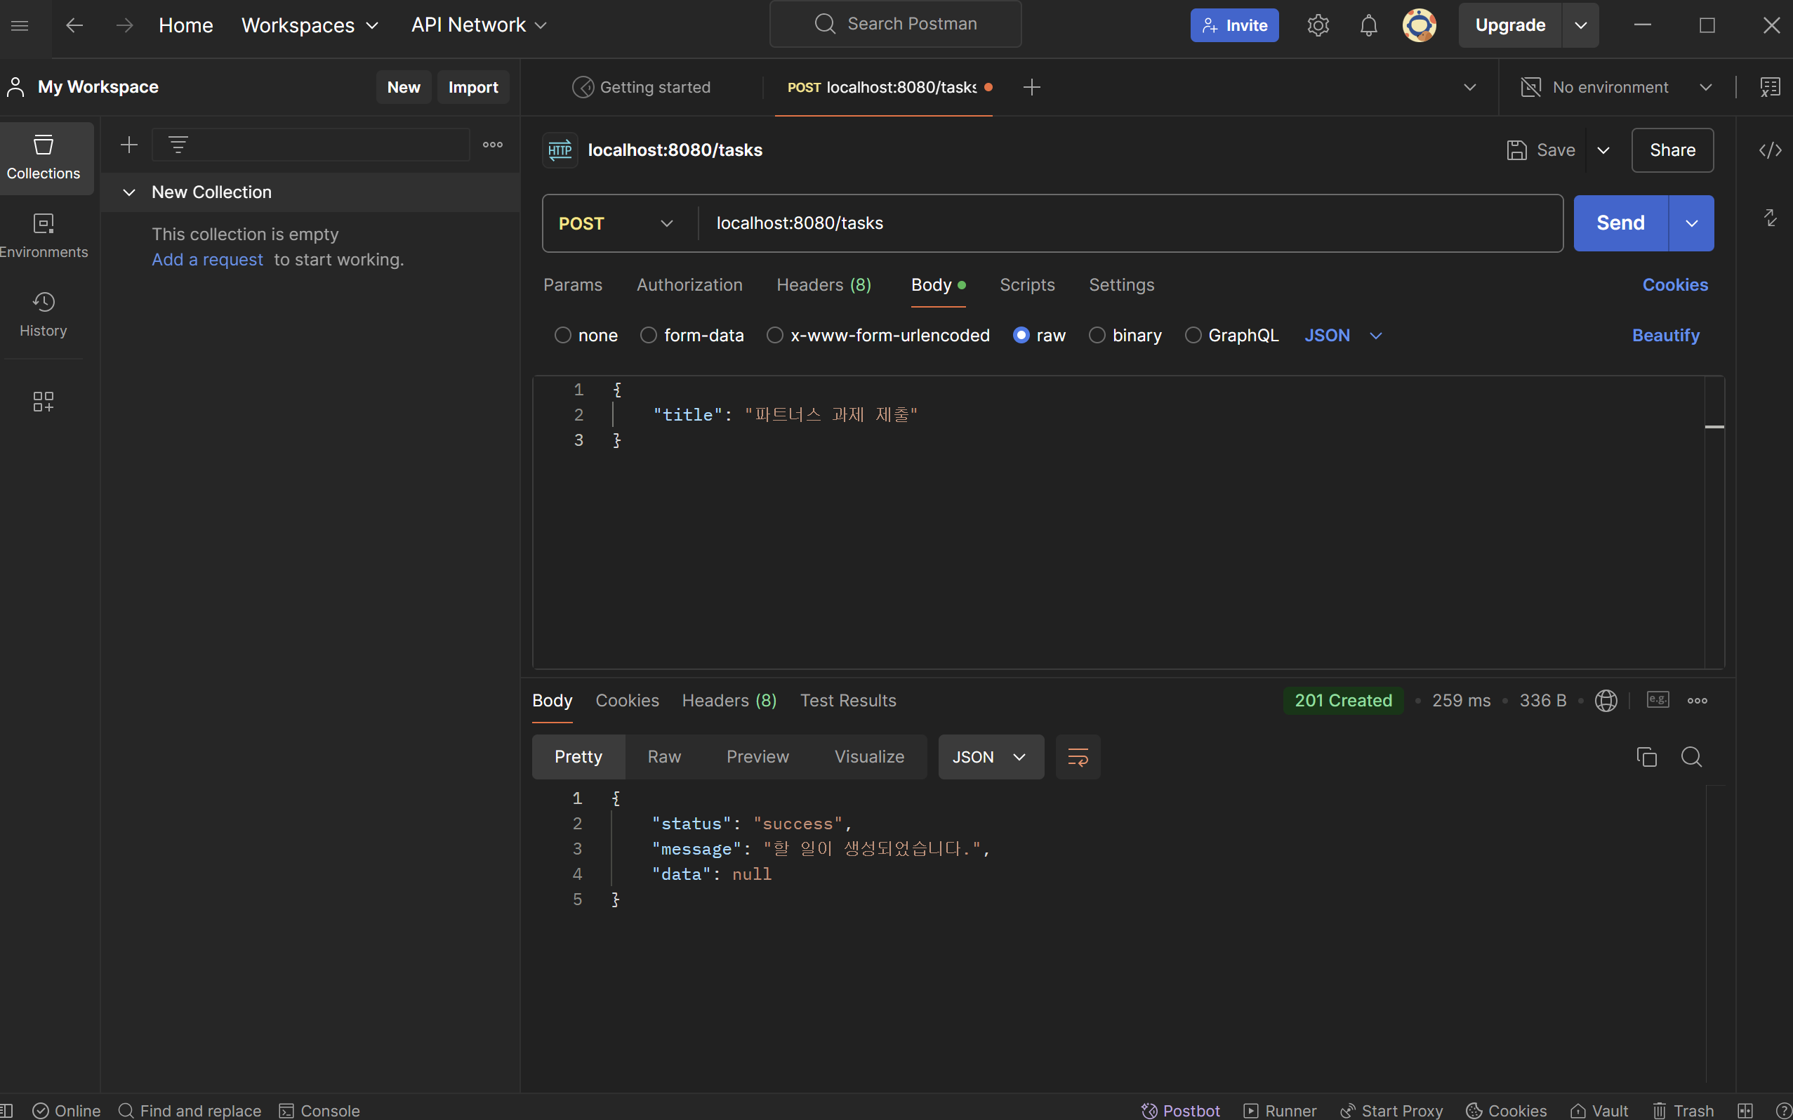The height and width of the screenshot is (1120, 1793).
Task: Open the notifications bell
Action: click(1368, 25)
